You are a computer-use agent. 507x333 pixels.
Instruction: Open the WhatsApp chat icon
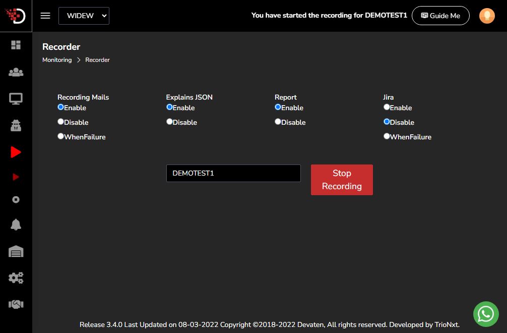[486, 314]
